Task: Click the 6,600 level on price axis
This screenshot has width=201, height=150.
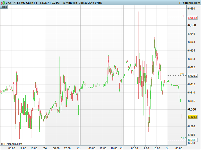Action: point(192,109)
